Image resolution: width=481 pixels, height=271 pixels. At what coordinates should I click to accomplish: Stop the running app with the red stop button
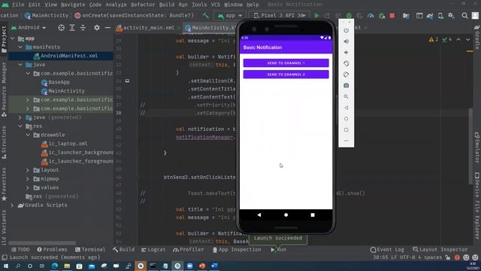(x=392, y=15)
